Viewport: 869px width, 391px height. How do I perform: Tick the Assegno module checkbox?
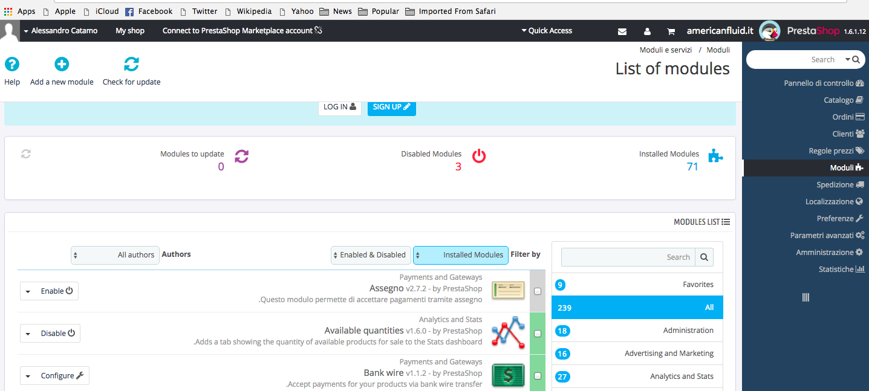click(538, 291)
